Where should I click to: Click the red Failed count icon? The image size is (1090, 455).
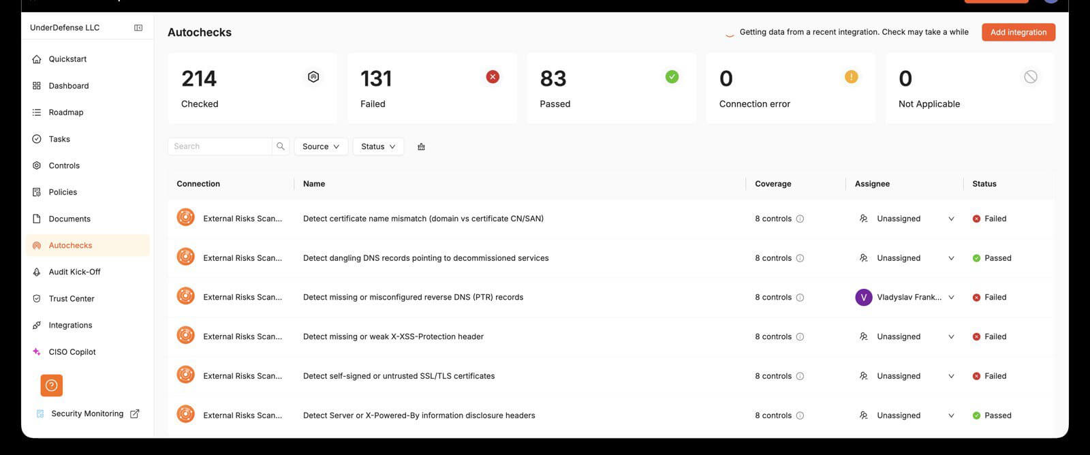(x=493, y=77)
